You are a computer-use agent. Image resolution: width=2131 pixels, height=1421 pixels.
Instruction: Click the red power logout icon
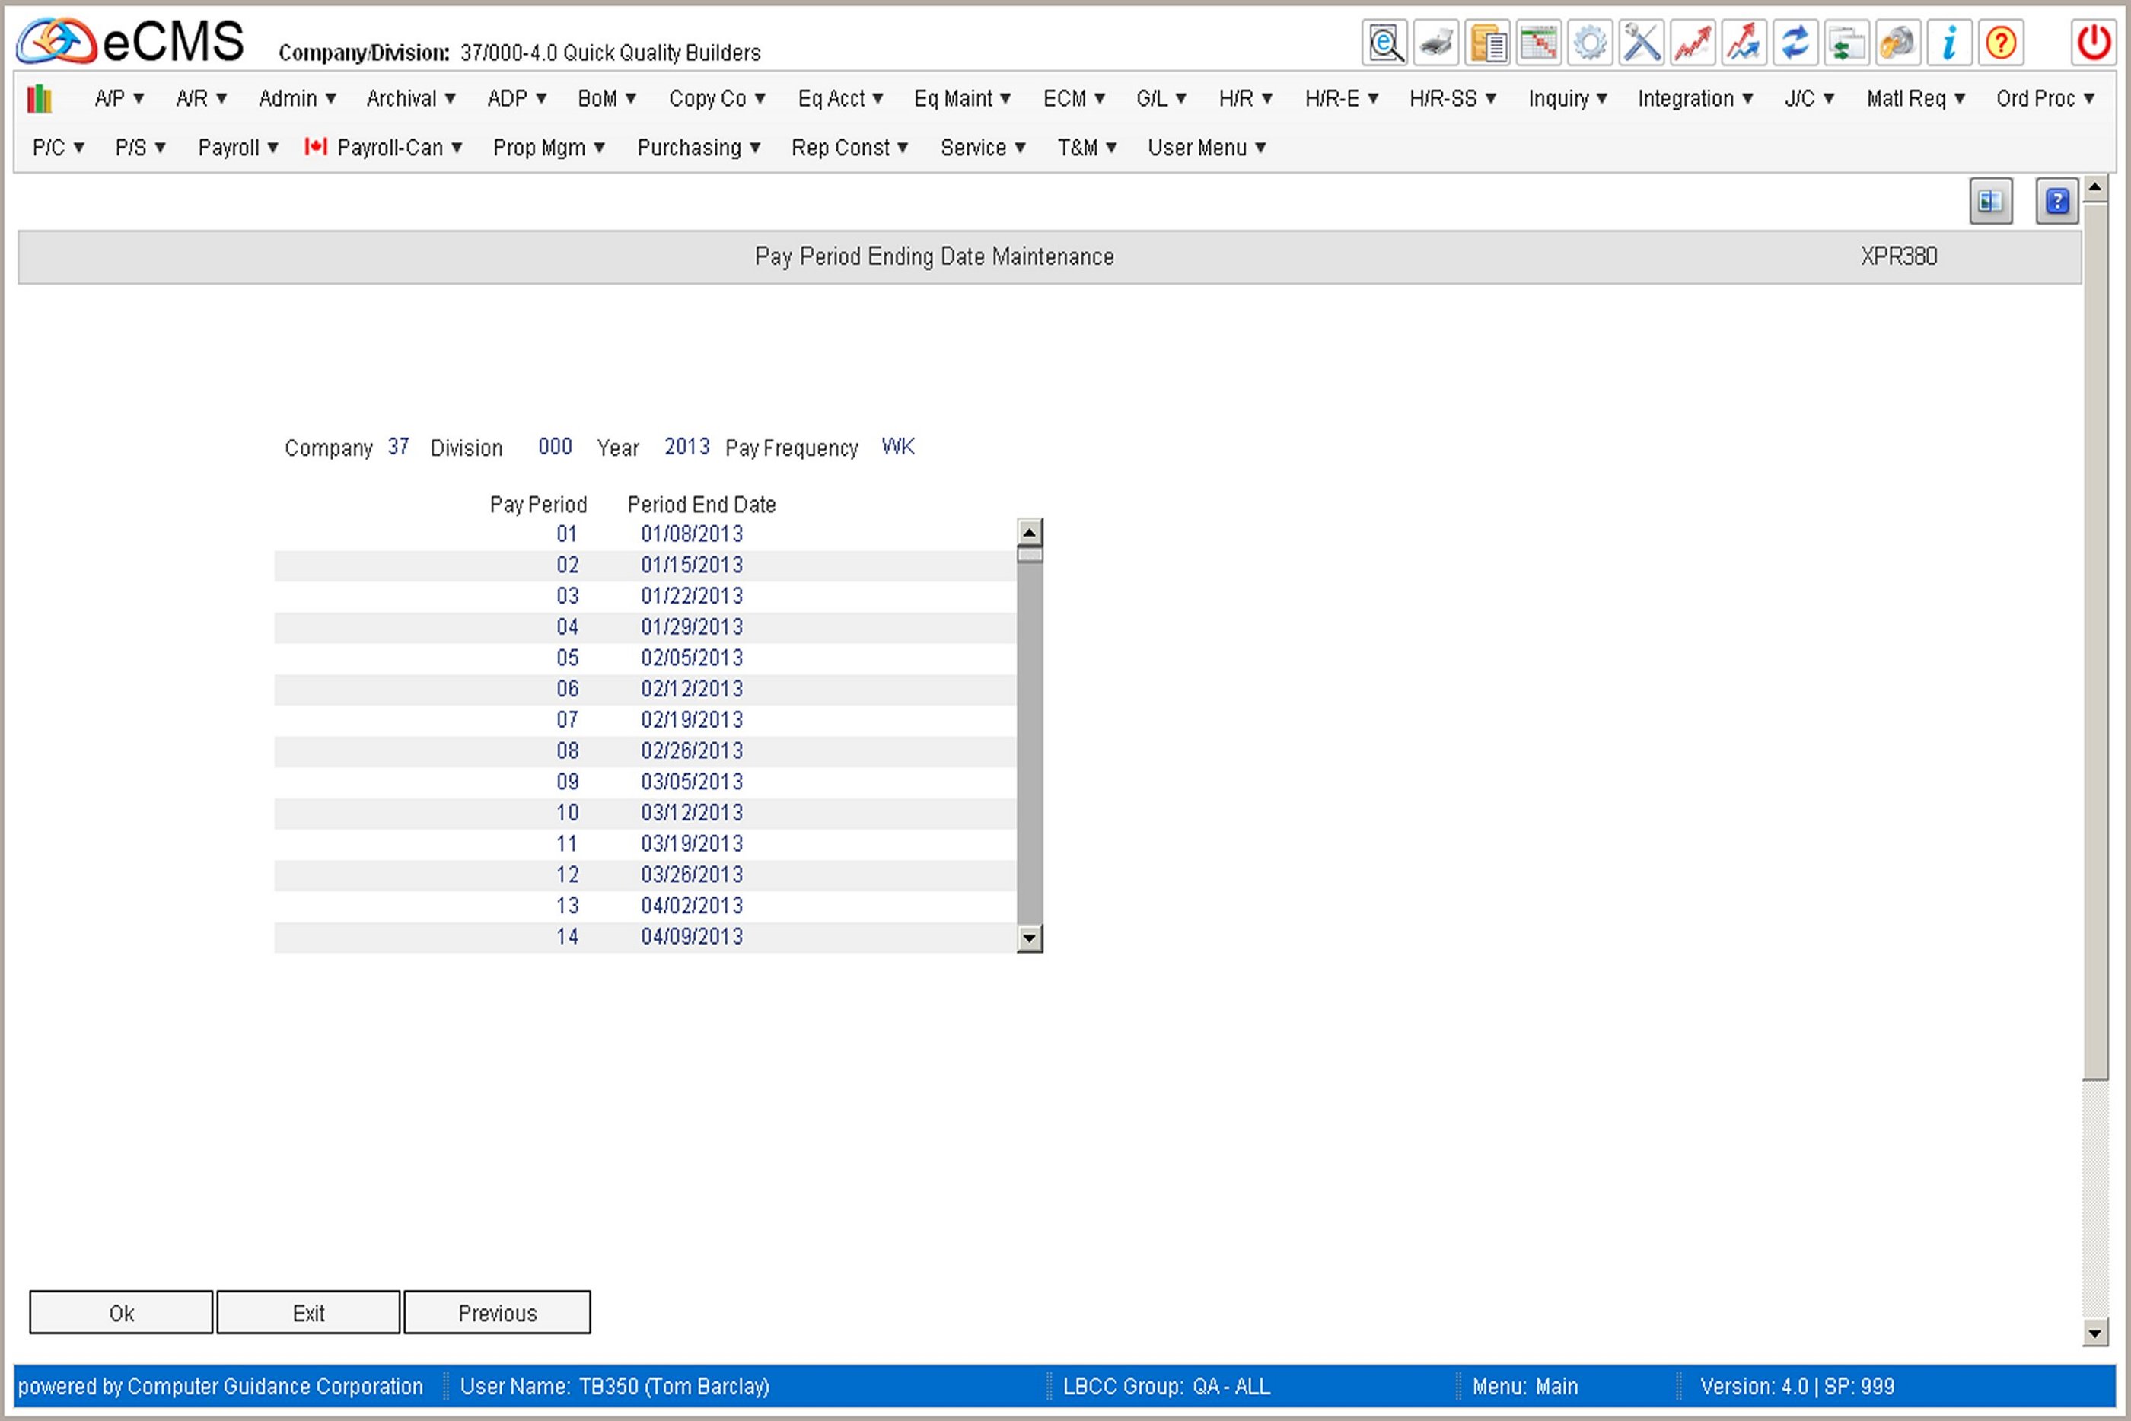coord(2093,43)
